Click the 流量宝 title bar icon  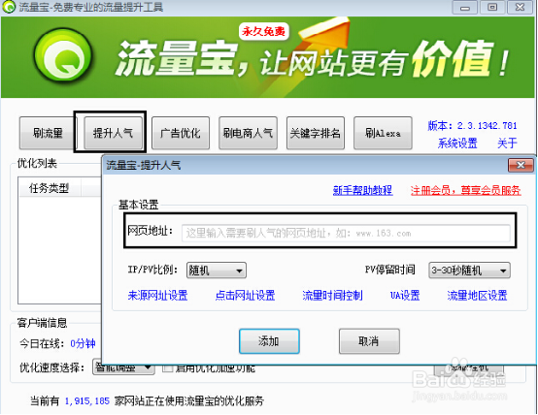9,7
